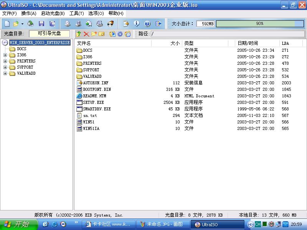The height and width of the screenshot is (230, 307).
Task: Select the AUTORUN.INF file
Action: click(x=96, y=83)
